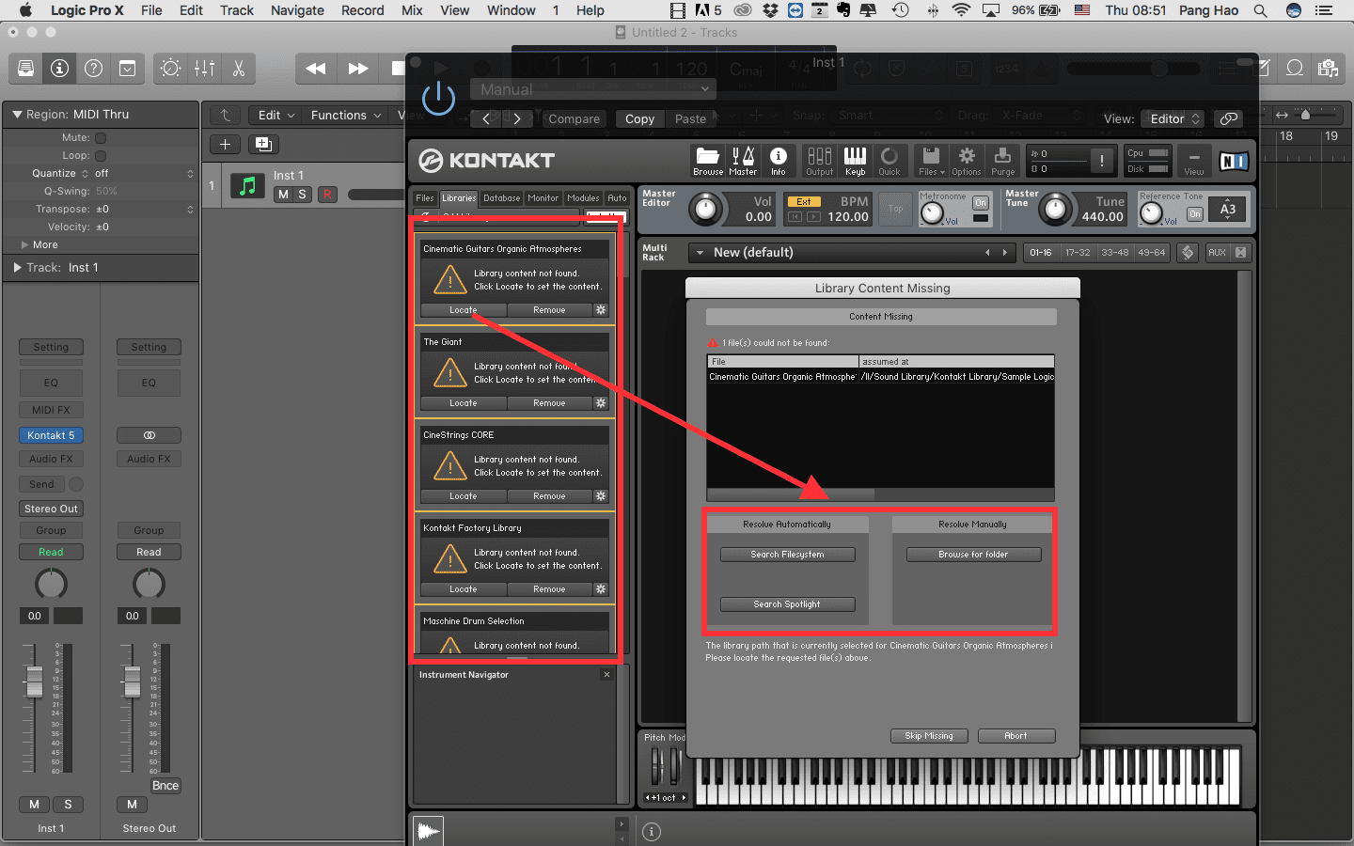
Task: Toggle the Kontakt Master editor icon
Action: point(743,161)
